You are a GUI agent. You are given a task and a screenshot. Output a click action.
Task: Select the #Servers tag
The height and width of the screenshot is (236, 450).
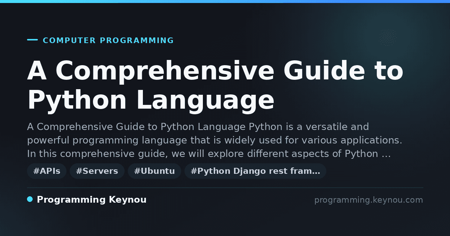pyautogui.click(x=97, y=171)
